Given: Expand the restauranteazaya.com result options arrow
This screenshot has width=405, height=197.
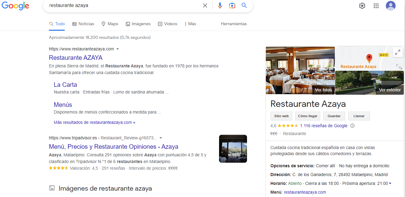Looking at the screenshot, I should 118,49.
